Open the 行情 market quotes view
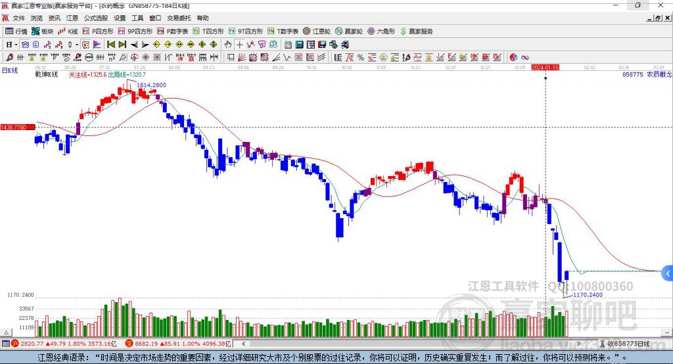 16,32
